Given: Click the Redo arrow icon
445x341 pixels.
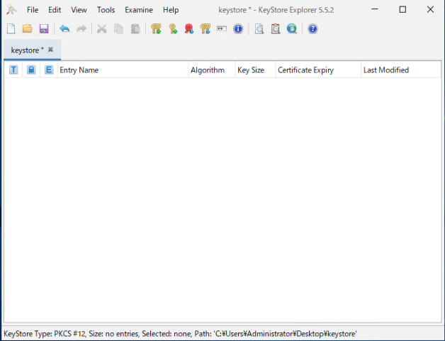Looking at the screenshot, I should click(x=81, y=28).
